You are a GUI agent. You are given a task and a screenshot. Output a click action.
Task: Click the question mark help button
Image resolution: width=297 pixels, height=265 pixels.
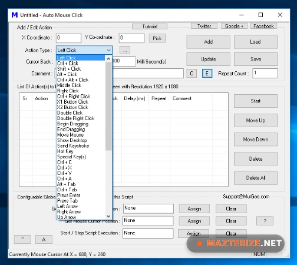[265, 221]
